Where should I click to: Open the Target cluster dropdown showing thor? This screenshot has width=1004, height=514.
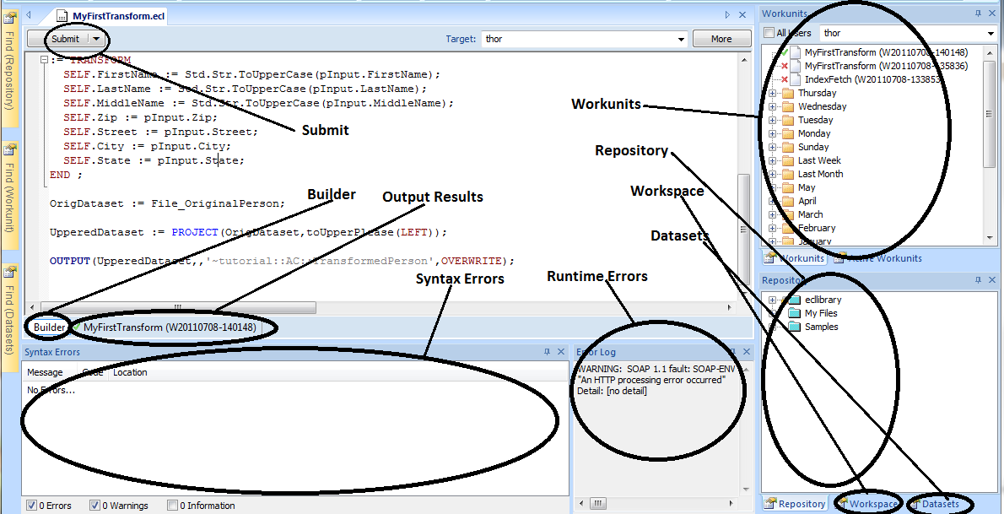(x=679, y=38)
